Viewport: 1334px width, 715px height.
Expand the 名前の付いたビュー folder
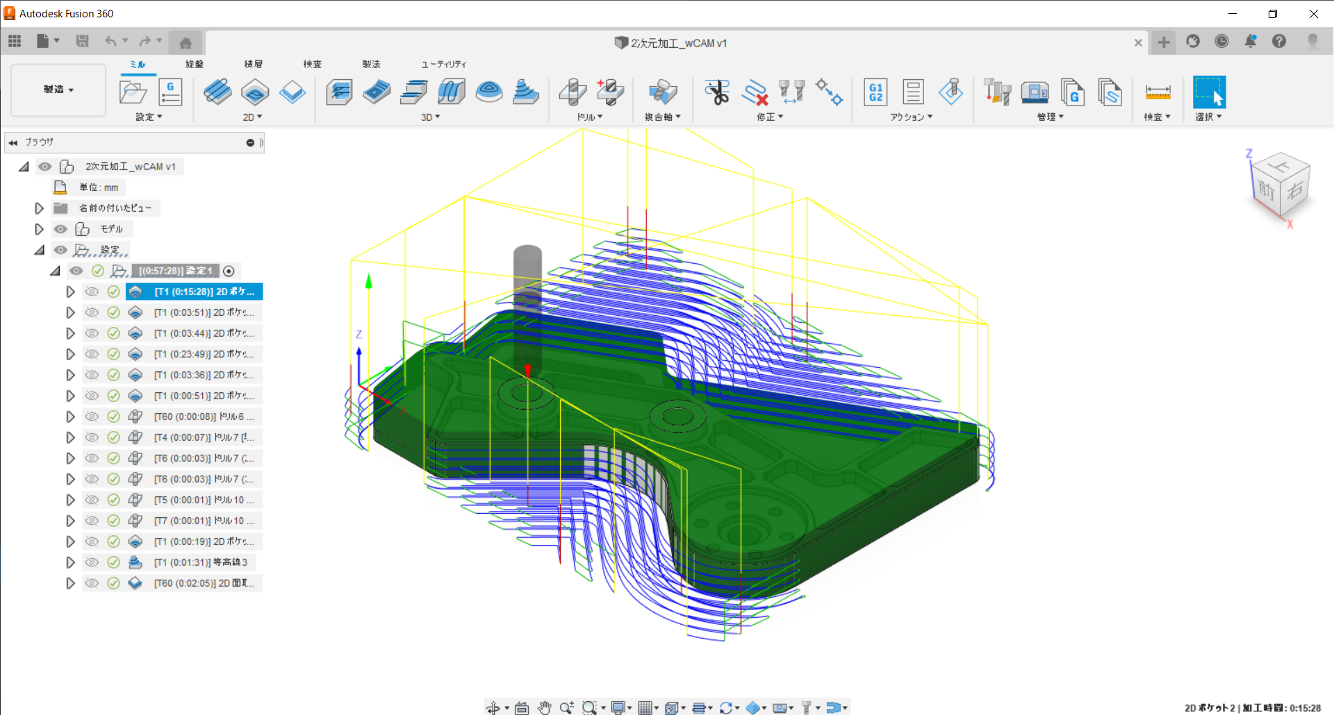[x=40, y=208]
